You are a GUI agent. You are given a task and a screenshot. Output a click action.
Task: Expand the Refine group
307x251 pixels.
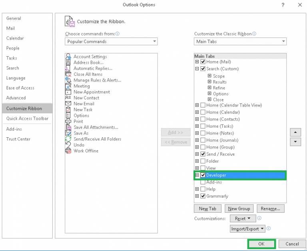click(209, 87)
